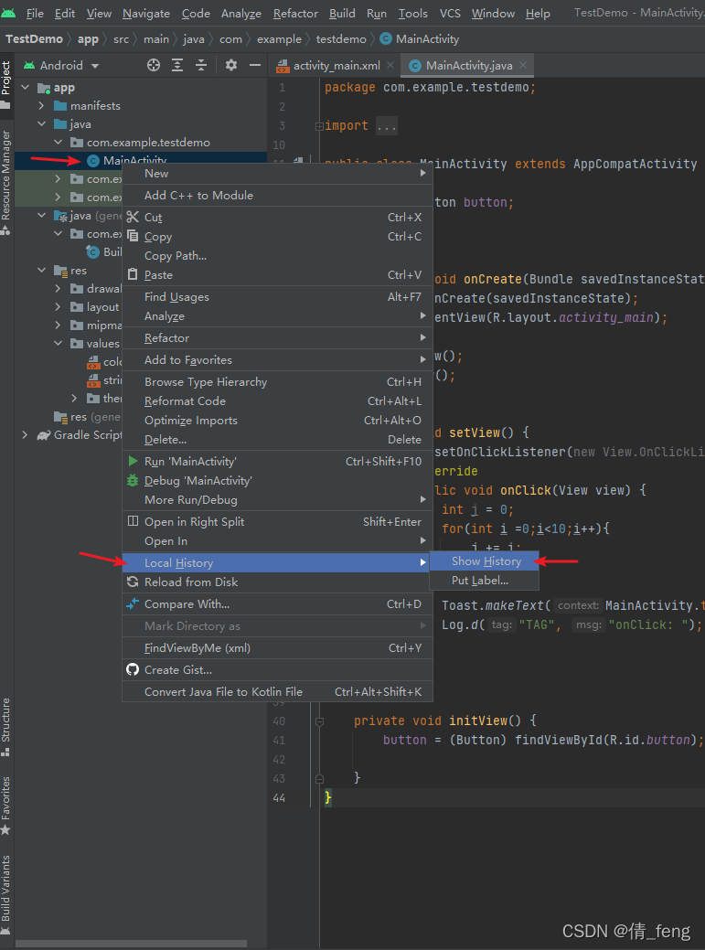Choose Browse Type Hierarchy
Image resolution: width=705 pixels, height=950 pixels.
point(277,381)
